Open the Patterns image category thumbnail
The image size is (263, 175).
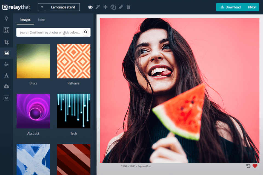click(73, 61)
